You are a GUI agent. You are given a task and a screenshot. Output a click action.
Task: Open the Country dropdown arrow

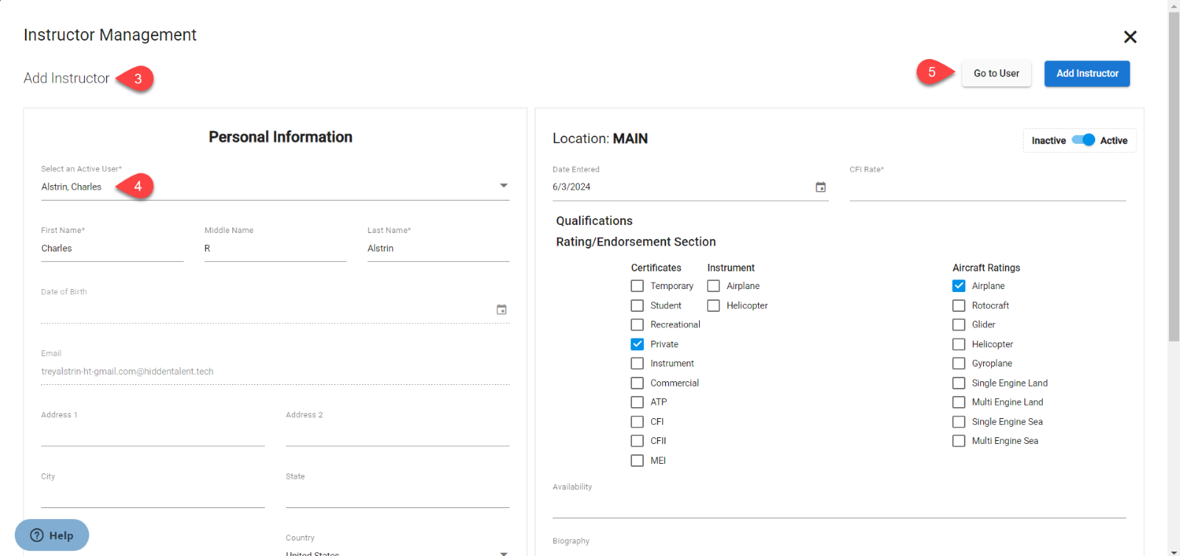coord(504,552)
